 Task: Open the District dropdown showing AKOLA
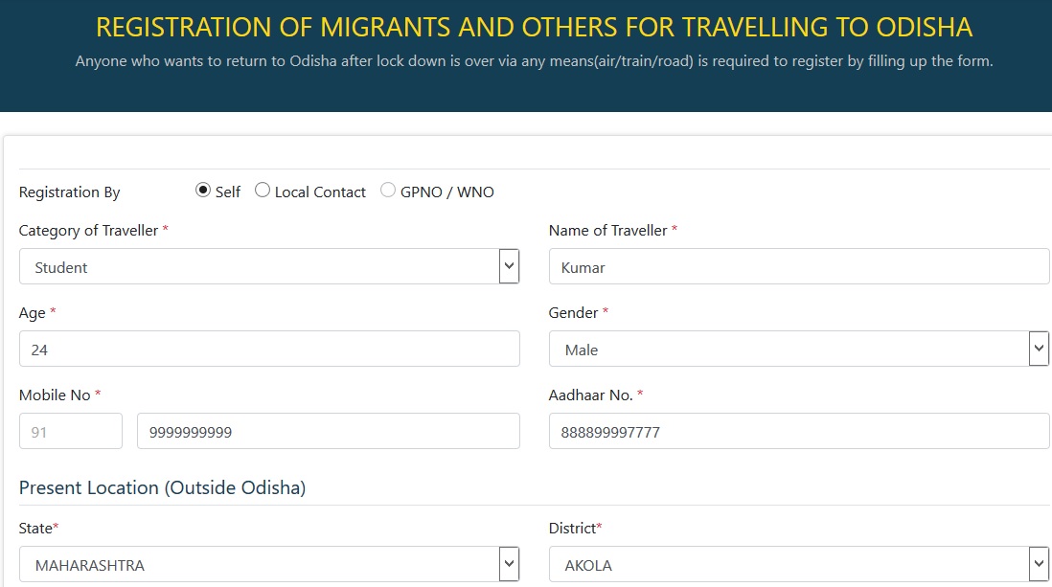pyautogui.click(x=788, y=565)
